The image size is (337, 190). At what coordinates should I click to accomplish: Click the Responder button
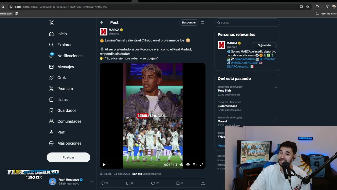click(x=189, y=23)
